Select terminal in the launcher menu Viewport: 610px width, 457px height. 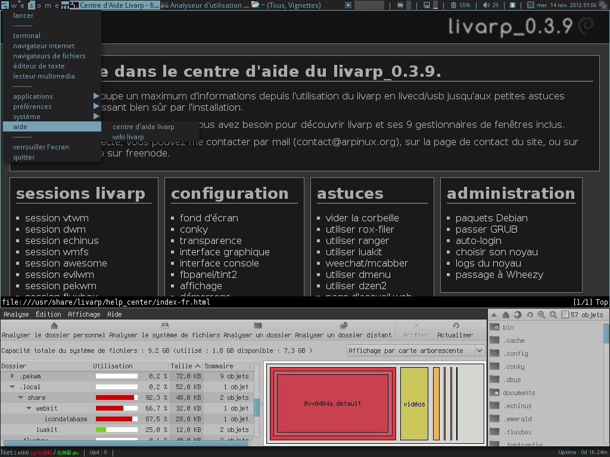click(x=52, y=36)
